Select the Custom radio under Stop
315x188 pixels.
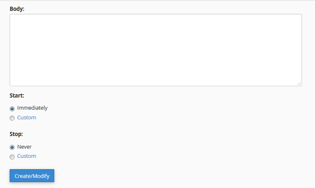(12, 157)
